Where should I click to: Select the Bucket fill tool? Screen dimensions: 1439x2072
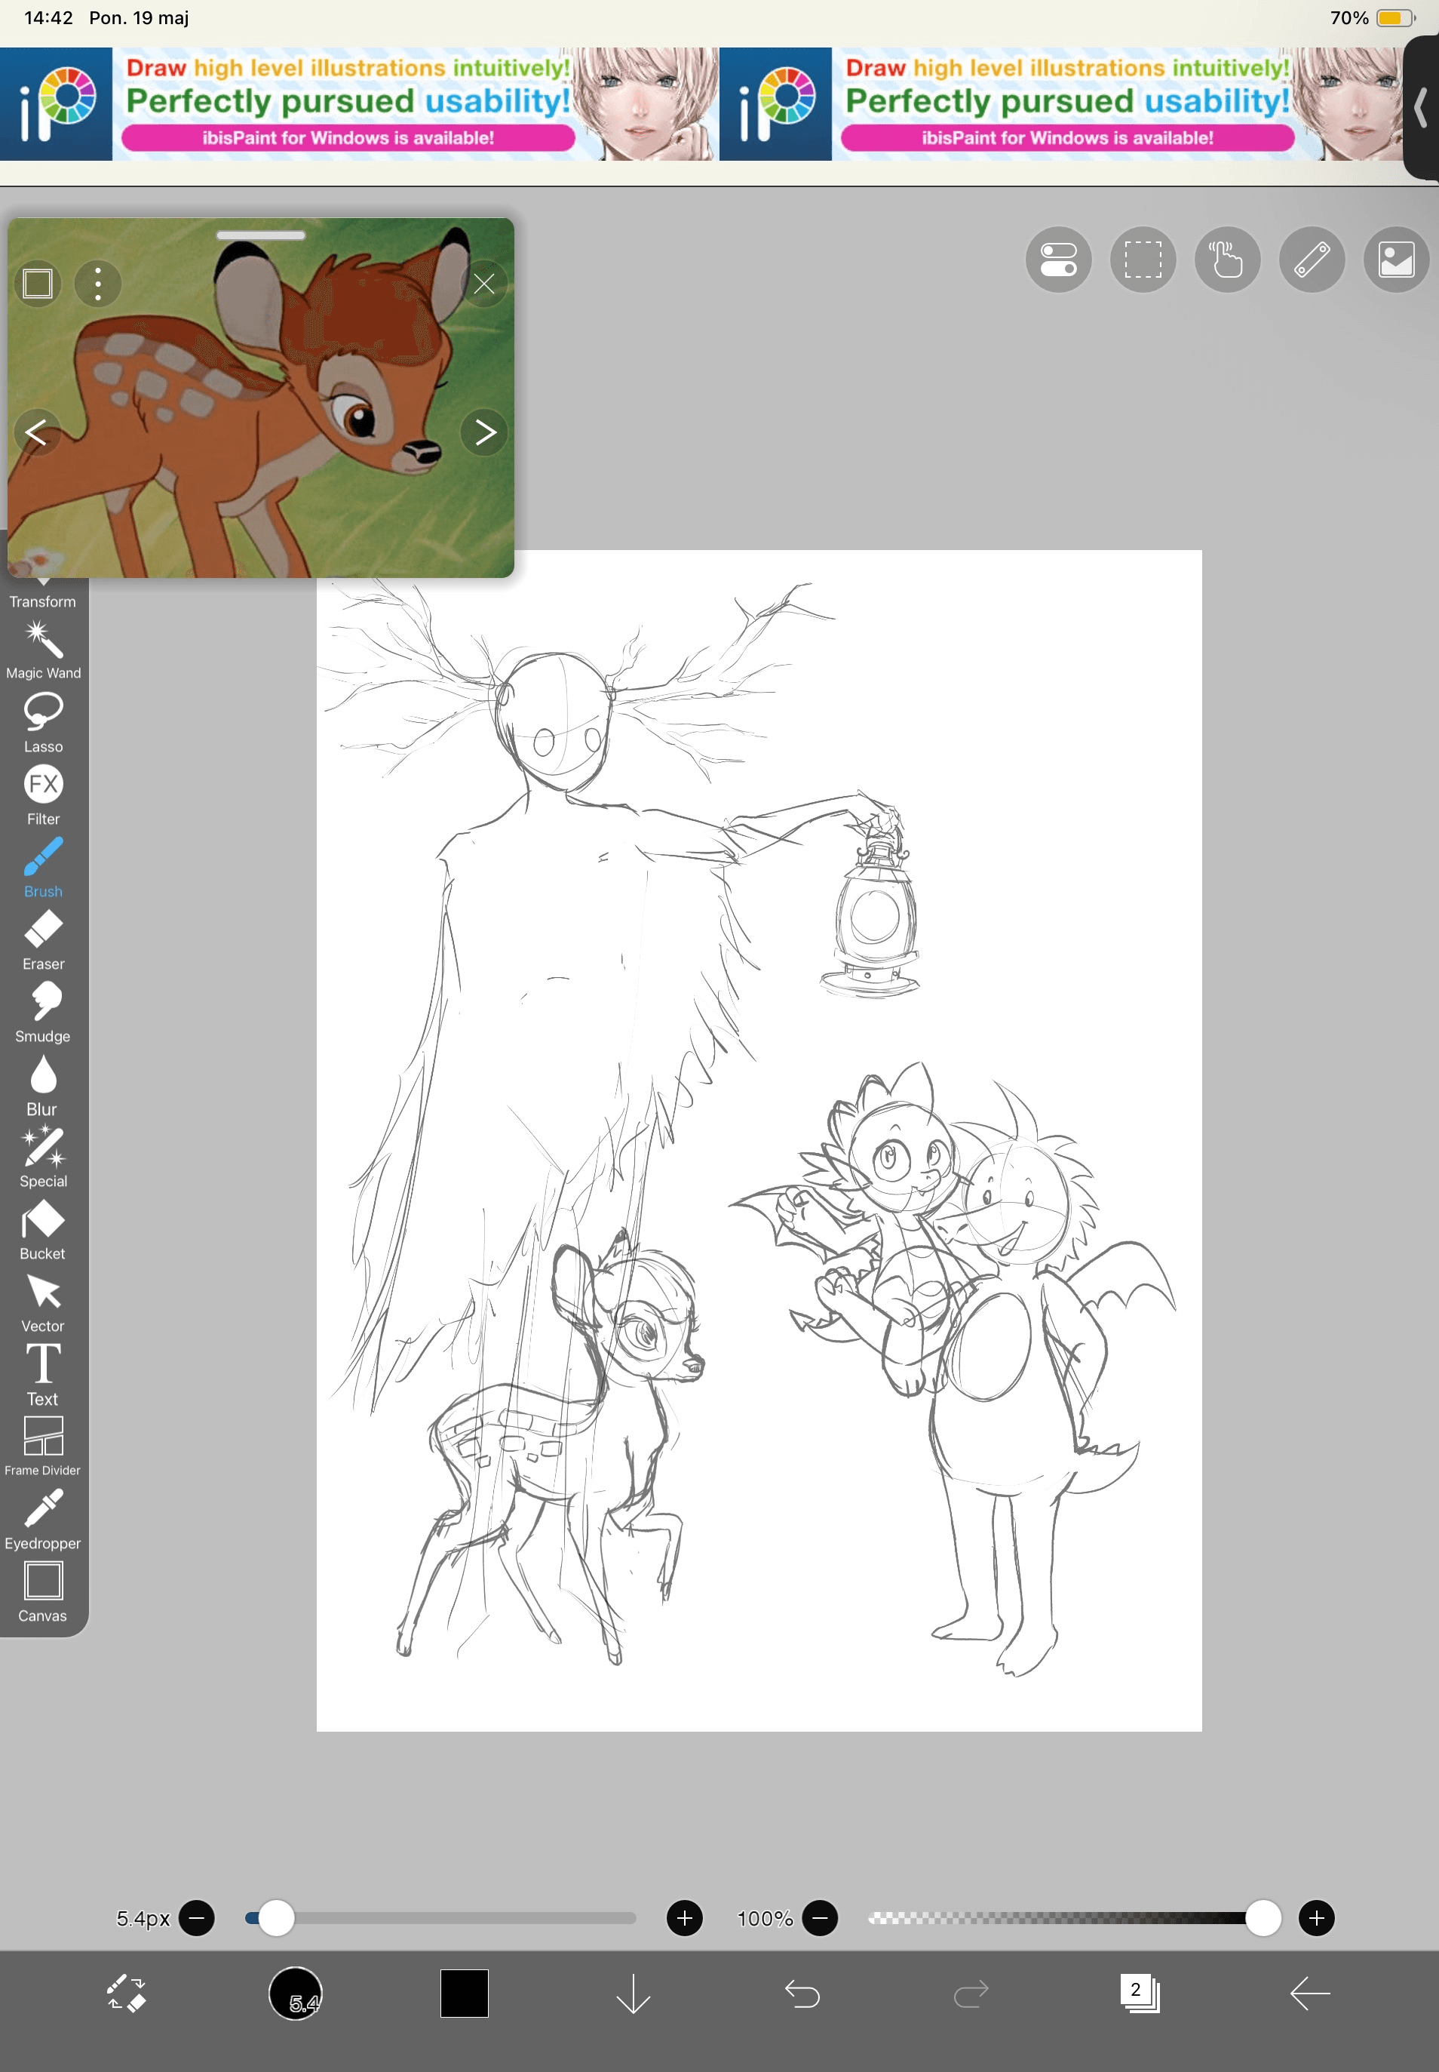tap(42, 1229)
